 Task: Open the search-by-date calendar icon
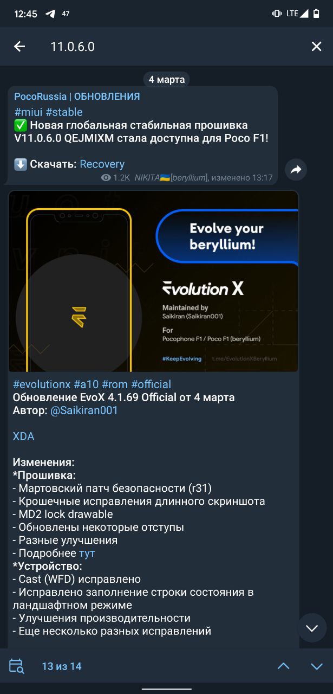tap(17, 666)
